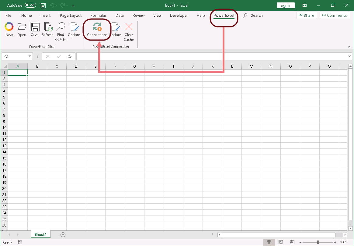This screenshot has height=246, width=354.
Task: Click the formula enter checkmark icon
Action: tap(59, 56)
